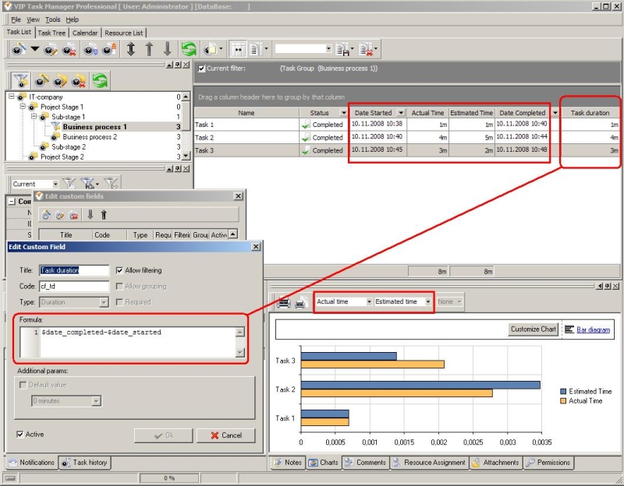Image resolution: width=624 pixels, height=486 pixels.
Task: Click the Cancel button in dialog
Action: 225,435
